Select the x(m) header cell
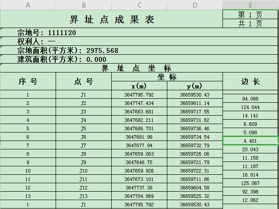The width and height of the screenshot is (279, 209). pos(139,86)
